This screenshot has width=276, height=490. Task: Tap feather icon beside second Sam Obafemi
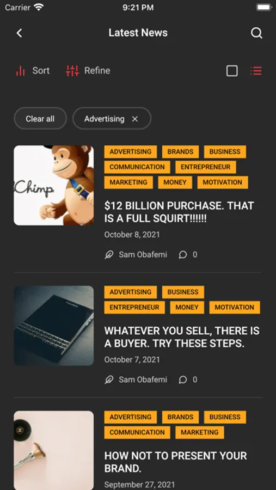(x=109, y=379)
